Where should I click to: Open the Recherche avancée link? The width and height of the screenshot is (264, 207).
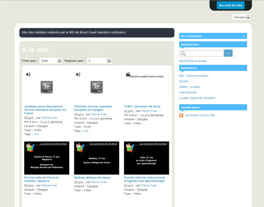[x=193, y=61]
